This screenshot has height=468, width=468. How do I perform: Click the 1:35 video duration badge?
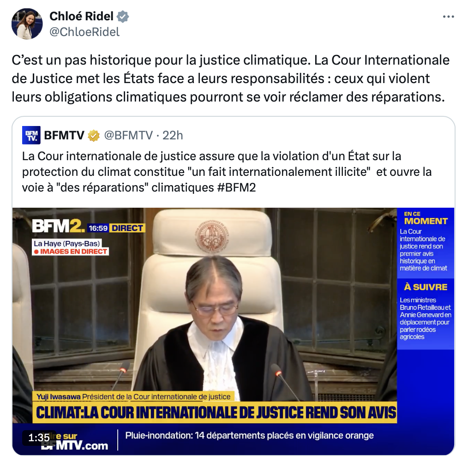tap(39, 438)
